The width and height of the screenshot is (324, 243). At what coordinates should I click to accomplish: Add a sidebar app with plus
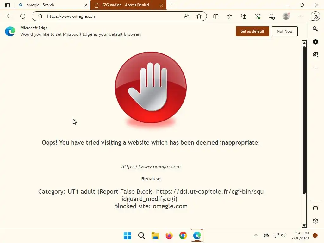[315, 68]
